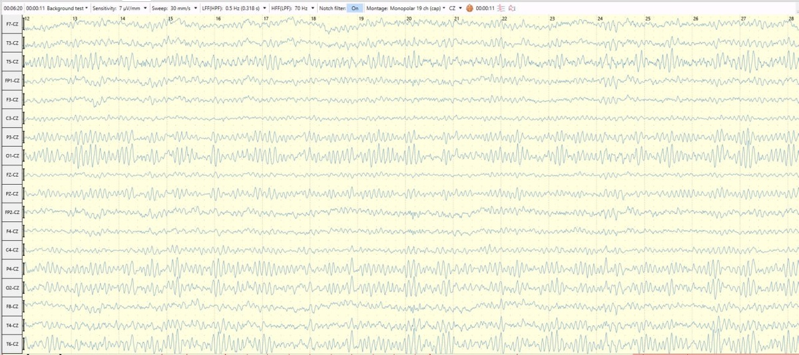799x355 pixels.
Task: Click the 15 second time marker
Action: click(x=170, y=19)
